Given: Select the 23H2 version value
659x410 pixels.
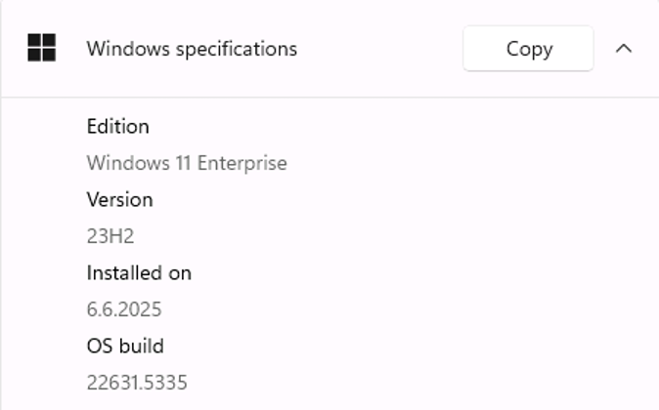Looking at the screenshot, I should tap(110, 236).
